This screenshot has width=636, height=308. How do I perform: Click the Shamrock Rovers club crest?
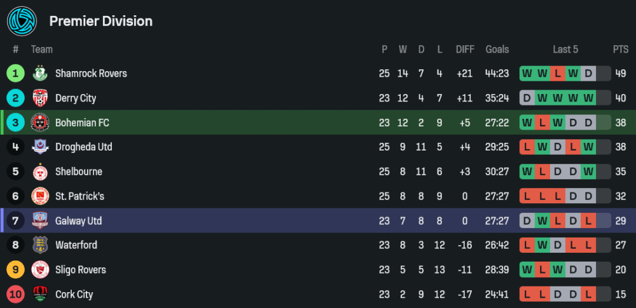click(x=40, y=74)
